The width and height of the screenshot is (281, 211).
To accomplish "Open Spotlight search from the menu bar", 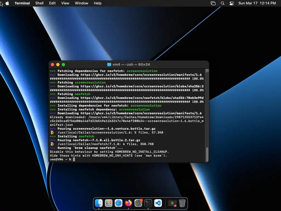I will [x=223, y=3].
